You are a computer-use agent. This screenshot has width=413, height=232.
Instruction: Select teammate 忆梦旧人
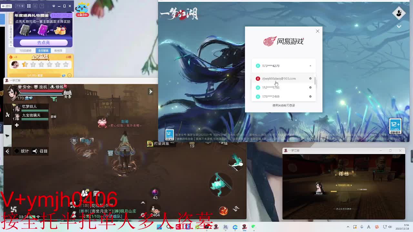pyautogui.click(x=30, y=108)
